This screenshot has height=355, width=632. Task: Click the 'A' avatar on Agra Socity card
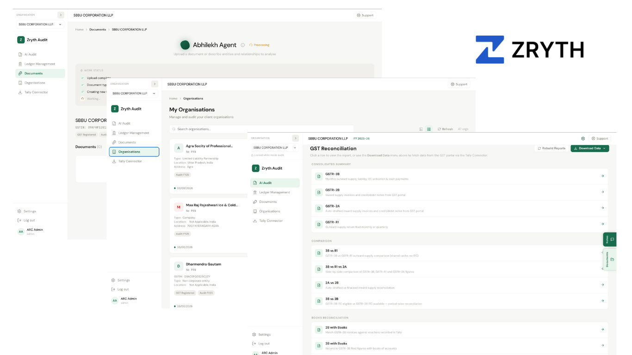pyautogui.click(x=179, y=148)
